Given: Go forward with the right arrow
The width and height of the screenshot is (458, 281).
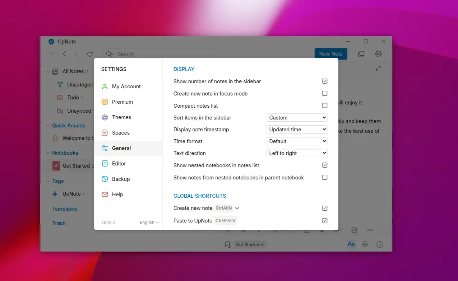Looking at the screenshot, I should tap(76, 54).
